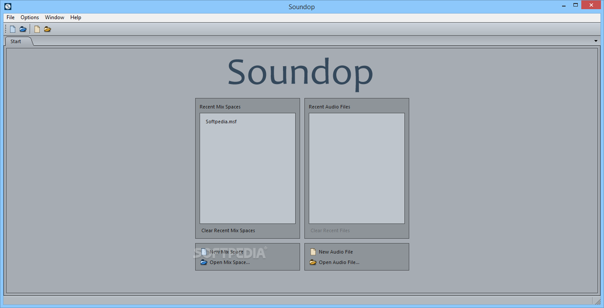This screenshot has height=308, width=604.
Task: Click the Open Mix Space... link
Action: [x=230, y=262]
